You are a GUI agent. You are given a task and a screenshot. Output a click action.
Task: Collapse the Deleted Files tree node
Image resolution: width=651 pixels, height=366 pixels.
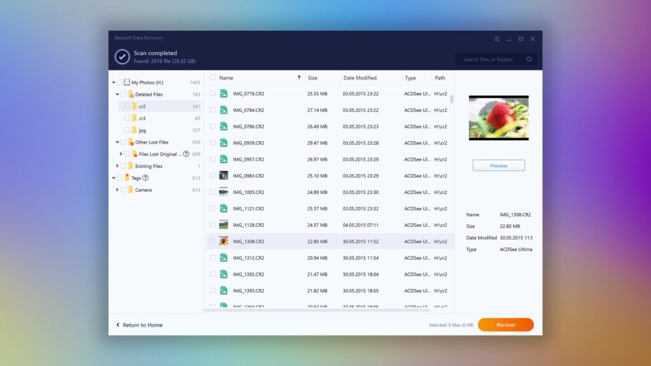116,94
